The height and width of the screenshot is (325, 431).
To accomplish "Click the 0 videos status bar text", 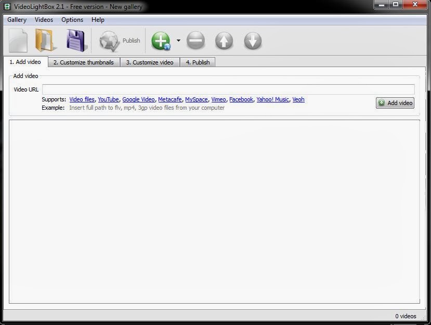I will [406, 316].
